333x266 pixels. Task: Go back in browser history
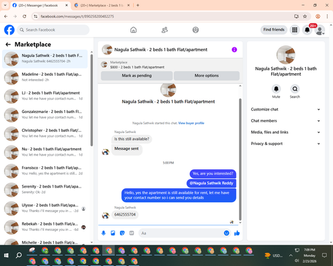coord(6,17)
